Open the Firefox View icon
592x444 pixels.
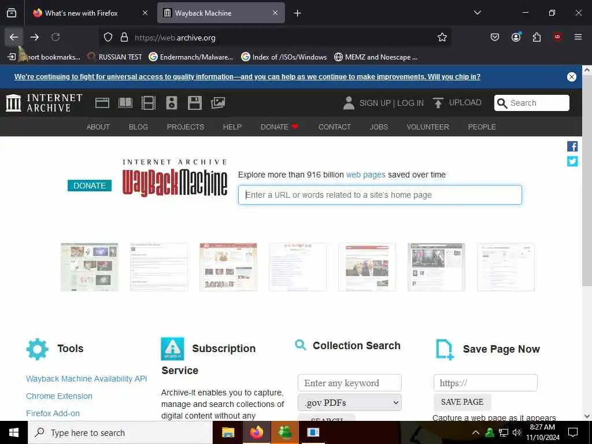click(x=12, y=13)
